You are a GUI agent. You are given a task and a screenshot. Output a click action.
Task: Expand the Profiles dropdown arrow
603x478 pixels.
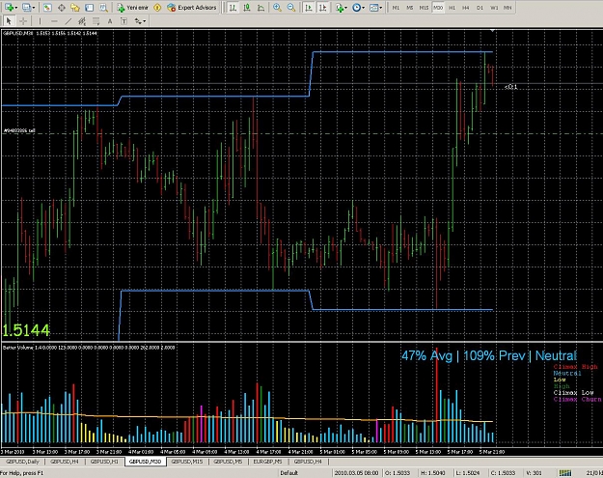coord(34,8)
